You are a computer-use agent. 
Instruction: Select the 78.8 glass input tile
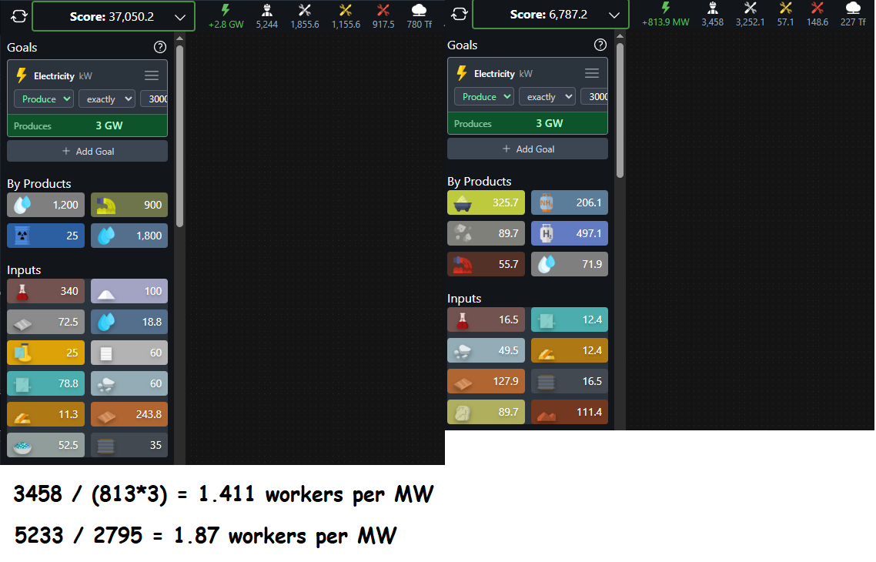pyautogui.click(x=46, y=383)
